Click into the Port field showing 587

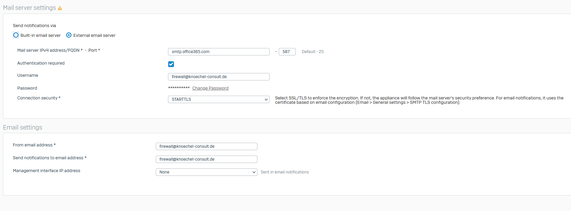tap(287, 52)
